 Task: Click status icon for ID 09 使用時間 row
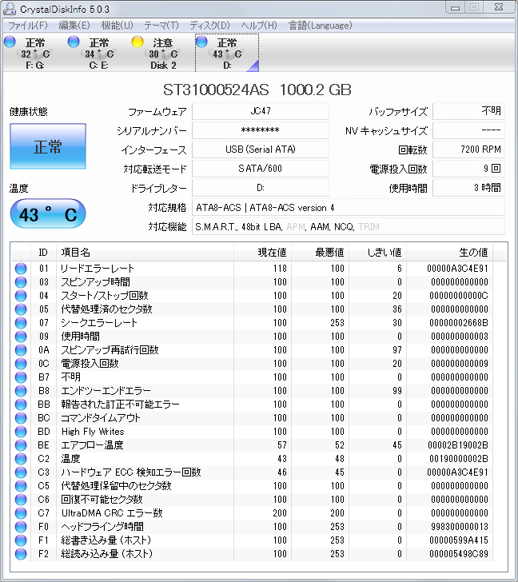pyautogui.click(x=21, y=337)
